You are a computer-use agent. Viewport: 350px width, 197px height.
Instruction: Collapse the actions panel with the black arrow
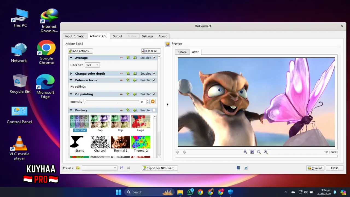[x=168, y=104]
